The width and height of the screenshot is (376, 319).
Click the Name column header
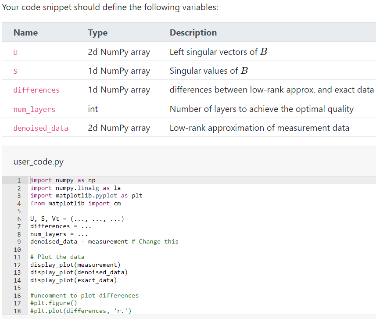[x=25, y=32]
